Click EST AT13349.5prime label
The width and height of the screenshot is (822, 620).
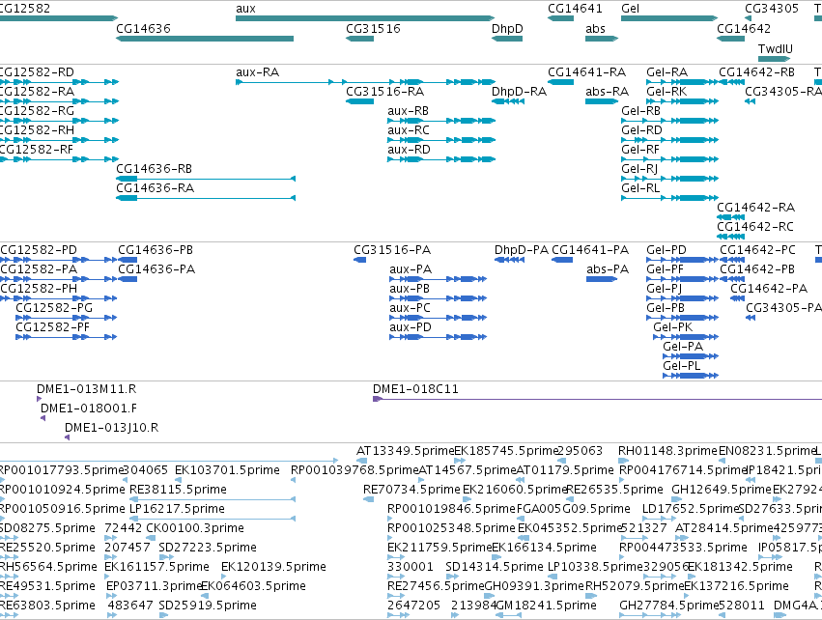tap(406, 451)
